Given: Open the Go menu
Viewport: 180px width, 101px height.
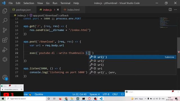Looking at the screenshot, I should [x=48, y=3].
